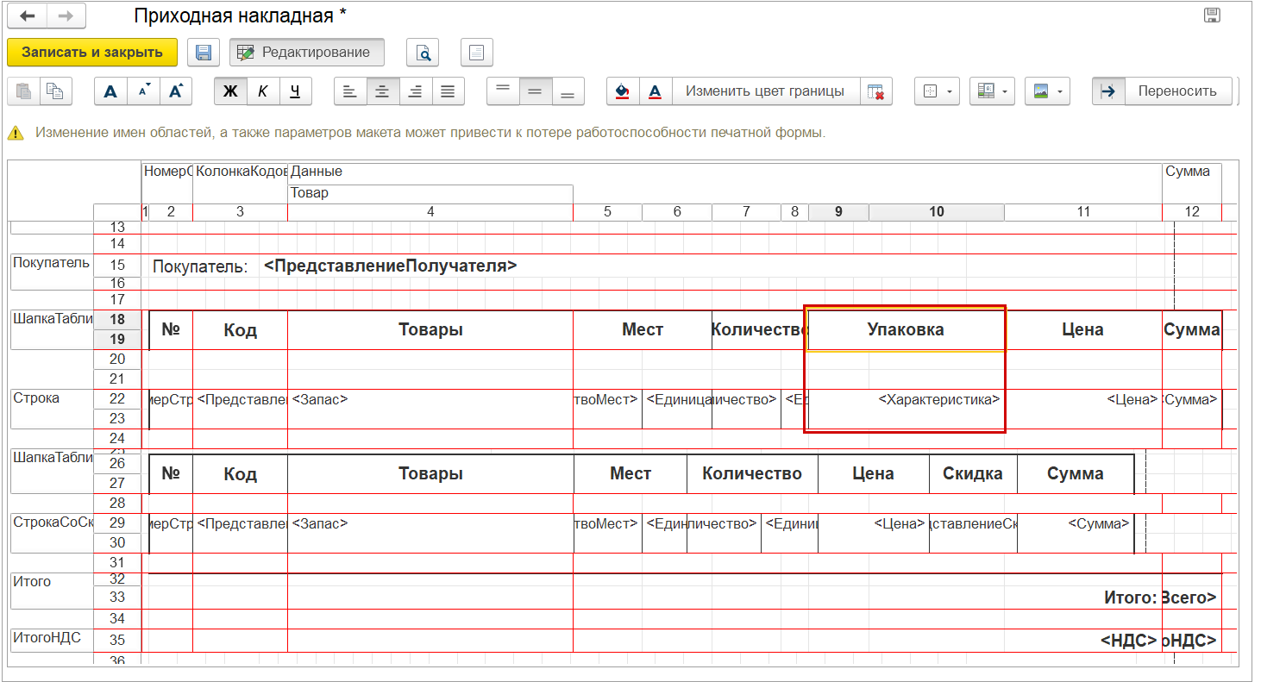Enable center text alignment
The height and width of the screenshot is (682, 1261).
(382, 91)
